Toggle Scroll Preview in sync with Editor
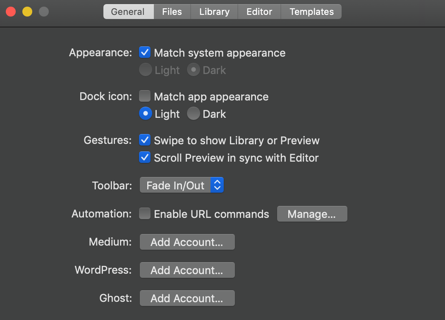 tap(145, 158)
